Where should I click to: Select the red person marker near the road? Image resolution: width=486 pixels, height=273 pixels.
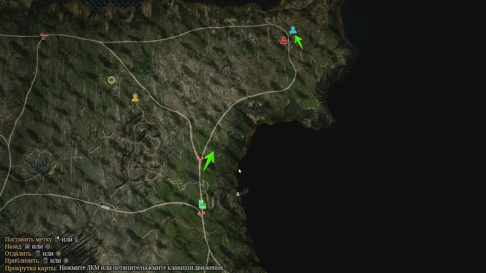(x=284, y=40)
